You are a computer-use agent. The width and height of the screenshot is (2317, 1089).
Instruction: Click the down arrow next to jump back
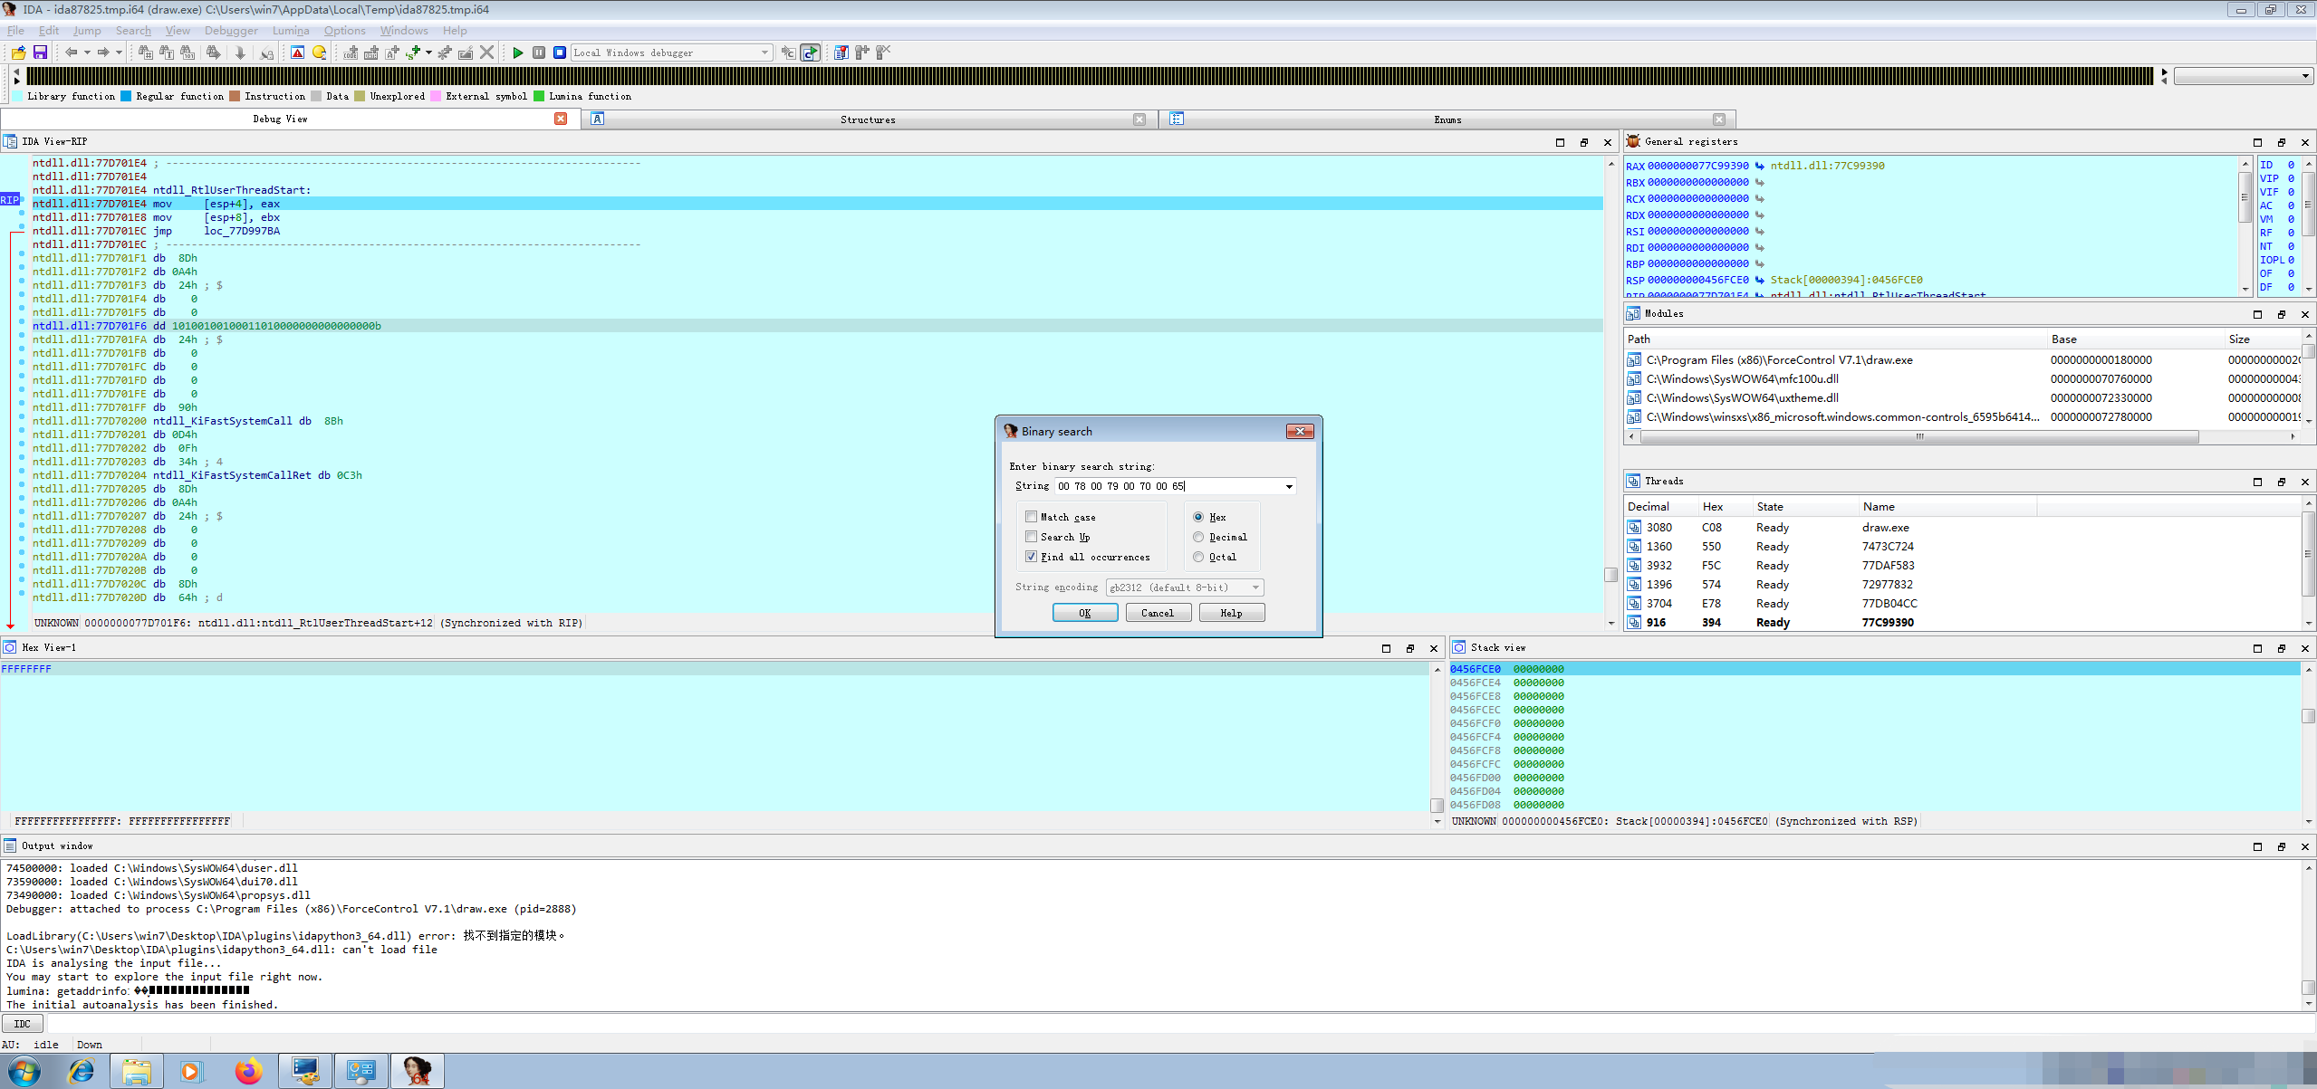point(87,53)
